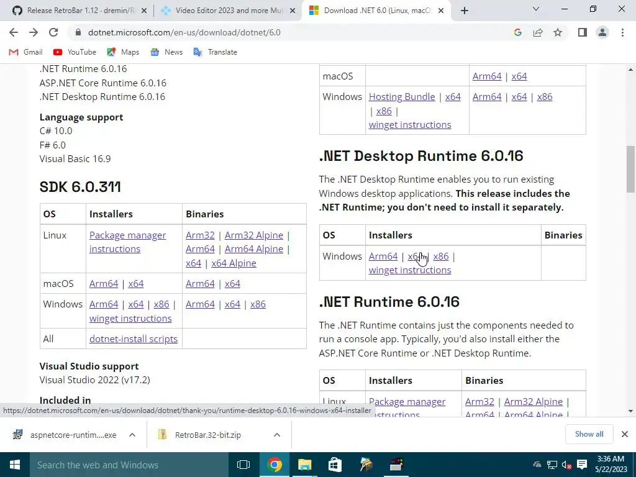636x477 pixels.
Task: Open Hosting Bundle installer link
Action: 402,97
